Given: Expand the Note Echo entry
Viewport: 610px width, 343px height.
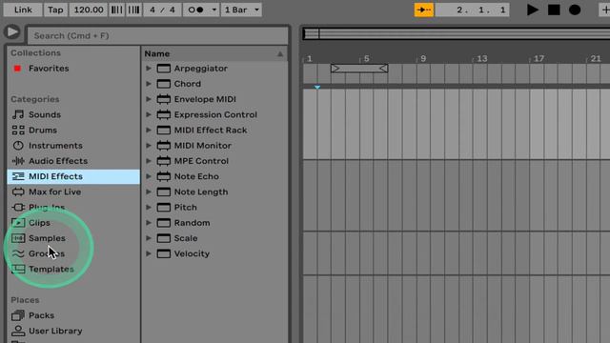Looking at the screenshot, I should pyautogui.click(x=149, y=176).
